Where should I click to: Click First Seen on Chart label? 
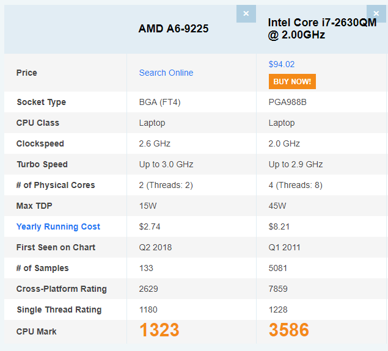(x=56, y=247)
